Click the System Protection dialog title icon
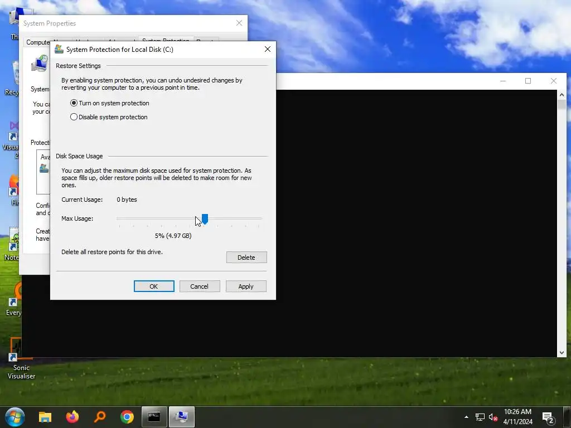Viewport: 571px width, 428px height. click(59, 49)
